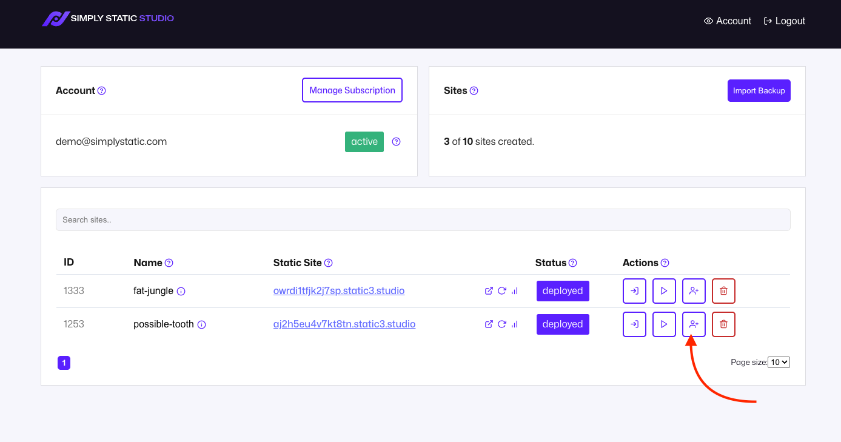This screenshot has height=442, width=841.
Task: Click play icon for fat-jungle site
Action: click(x=664, y=291)
